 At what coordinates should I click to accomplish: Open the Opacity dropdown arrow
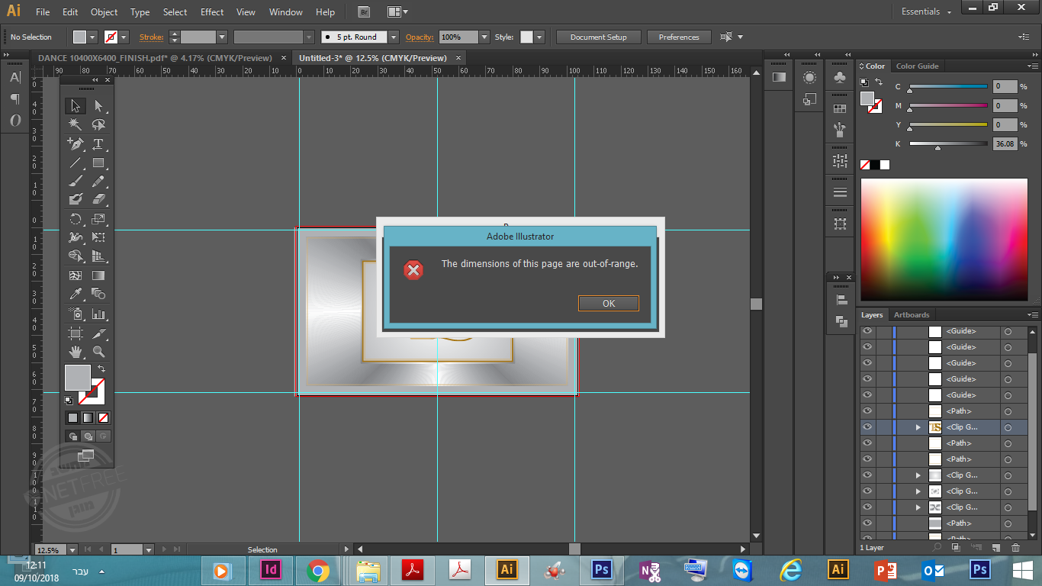coord(484,37)
